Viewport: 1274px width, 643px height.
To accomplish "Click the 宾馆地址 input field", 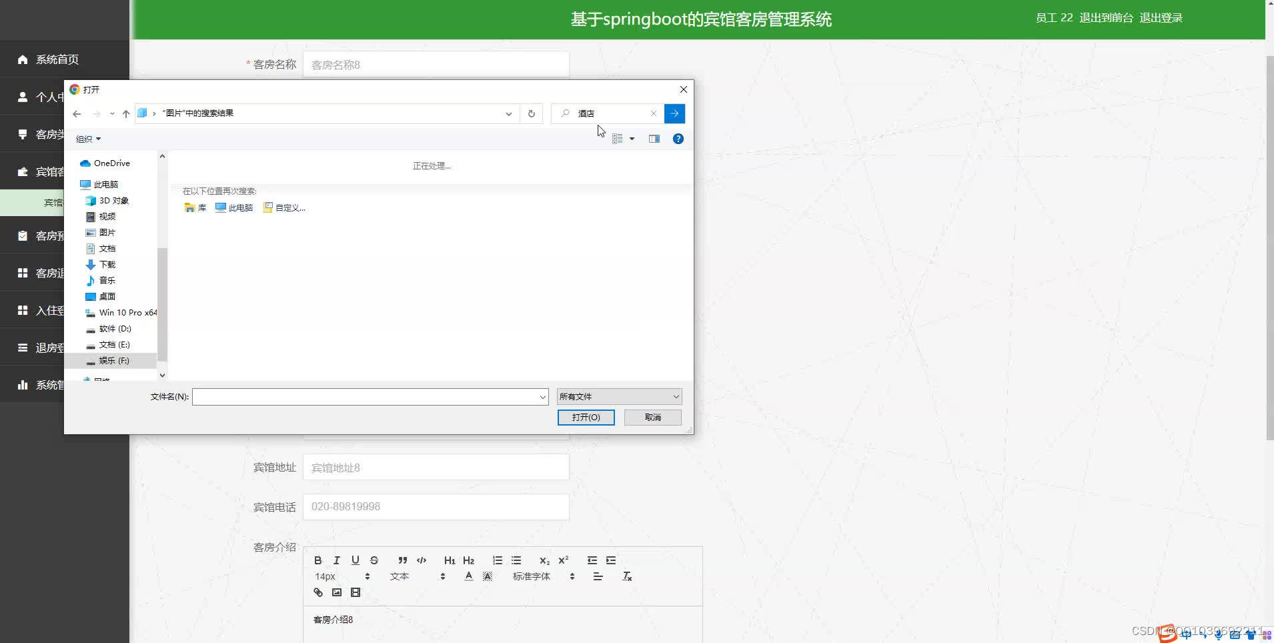I will [436, 467].
